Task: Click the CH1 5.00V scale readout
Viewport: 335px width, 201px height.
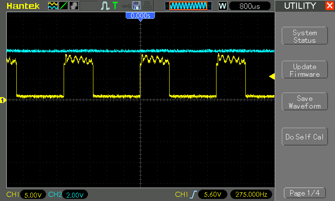Action: click(x=33, y=195)
